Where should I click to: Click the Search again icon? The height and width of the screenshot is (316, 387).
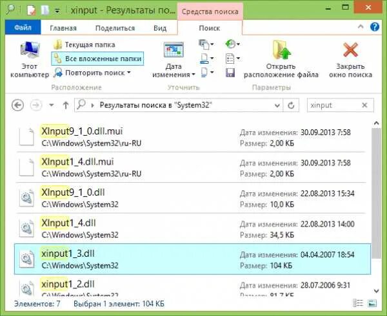tap(58, 73)
